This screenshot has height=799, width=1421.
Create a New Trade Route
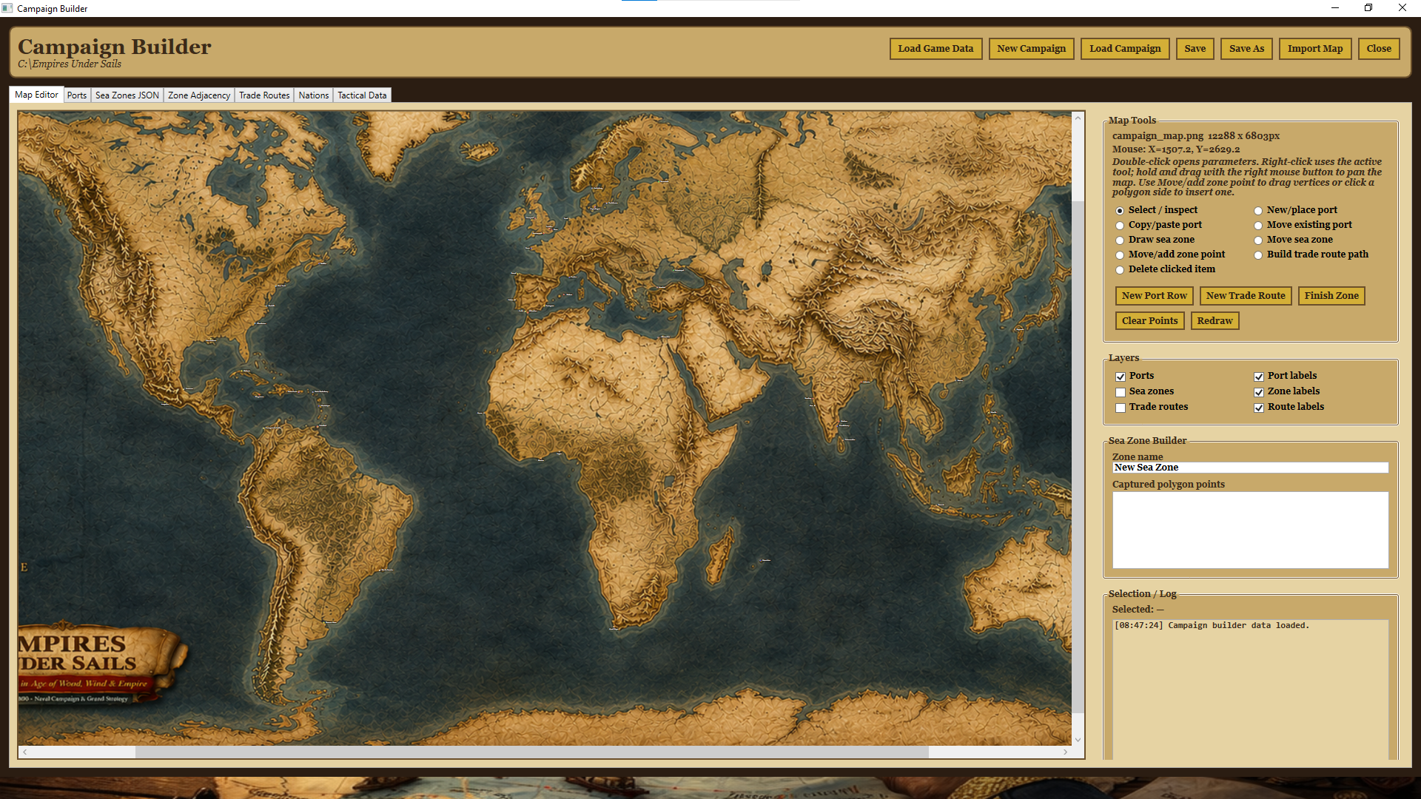pyautogui.click(x=1246, y=296)
